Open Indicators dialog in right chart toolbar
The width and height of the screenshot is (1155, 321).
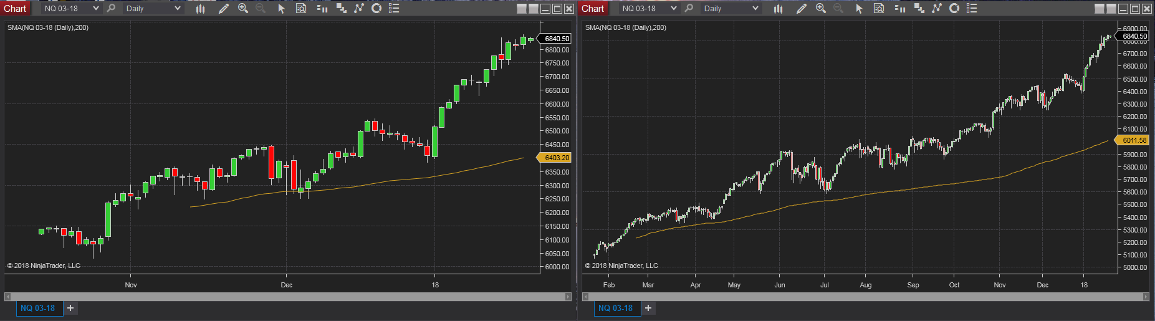click(x=936, y=8)
